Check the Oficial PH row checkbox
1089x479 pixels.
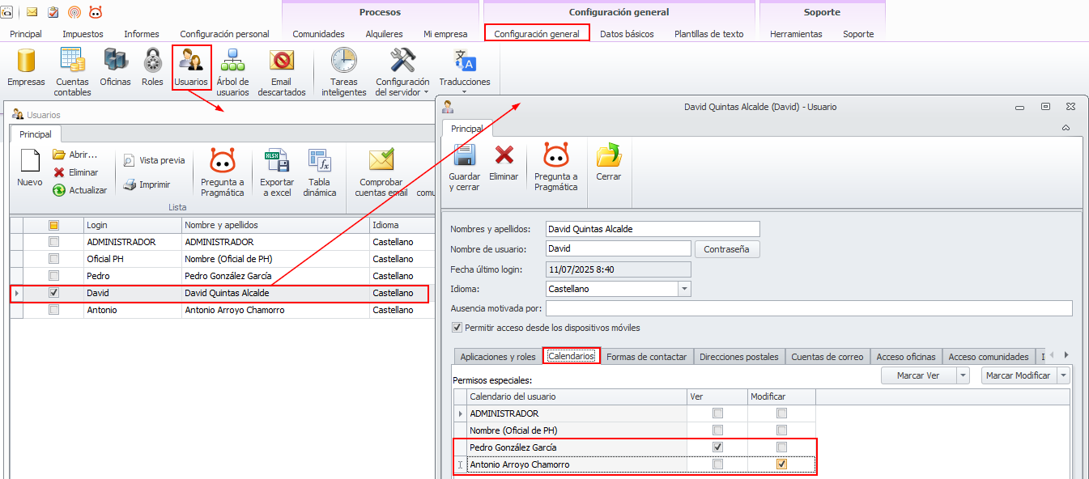point(53,259)
